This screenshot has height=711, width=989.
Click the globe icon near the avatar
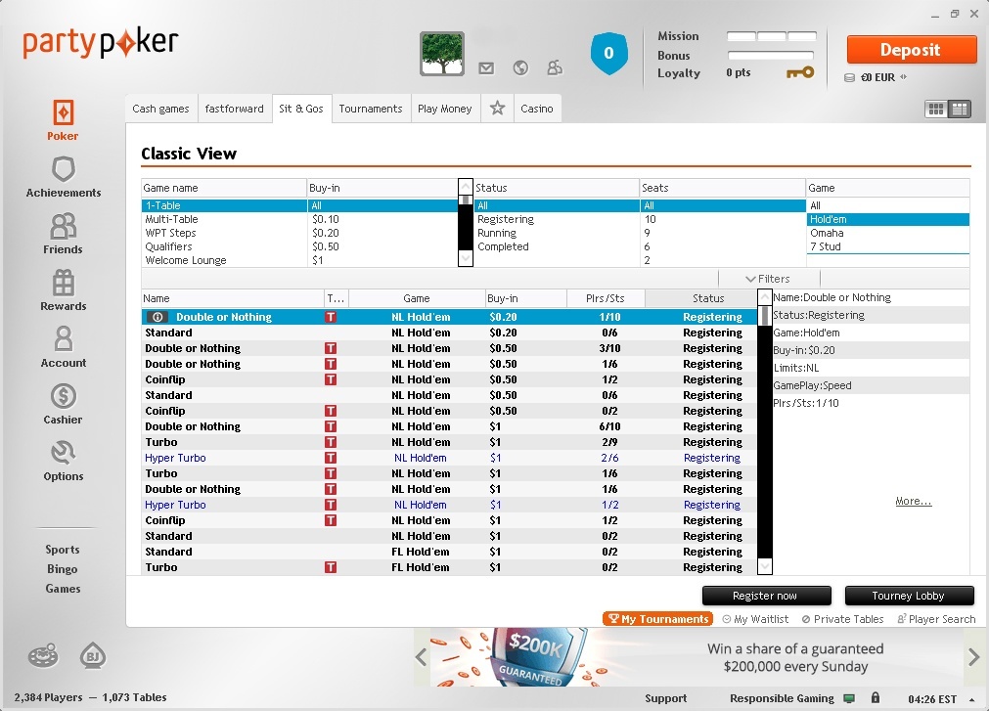pyautogui.click(x=520, y=68)
